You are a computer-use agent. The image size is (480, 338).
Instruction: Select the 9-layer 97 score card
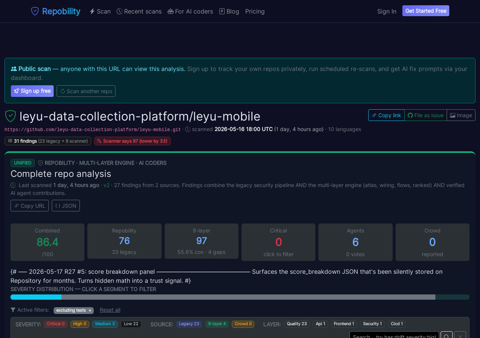pyautogui.click(x=201, y=241)
